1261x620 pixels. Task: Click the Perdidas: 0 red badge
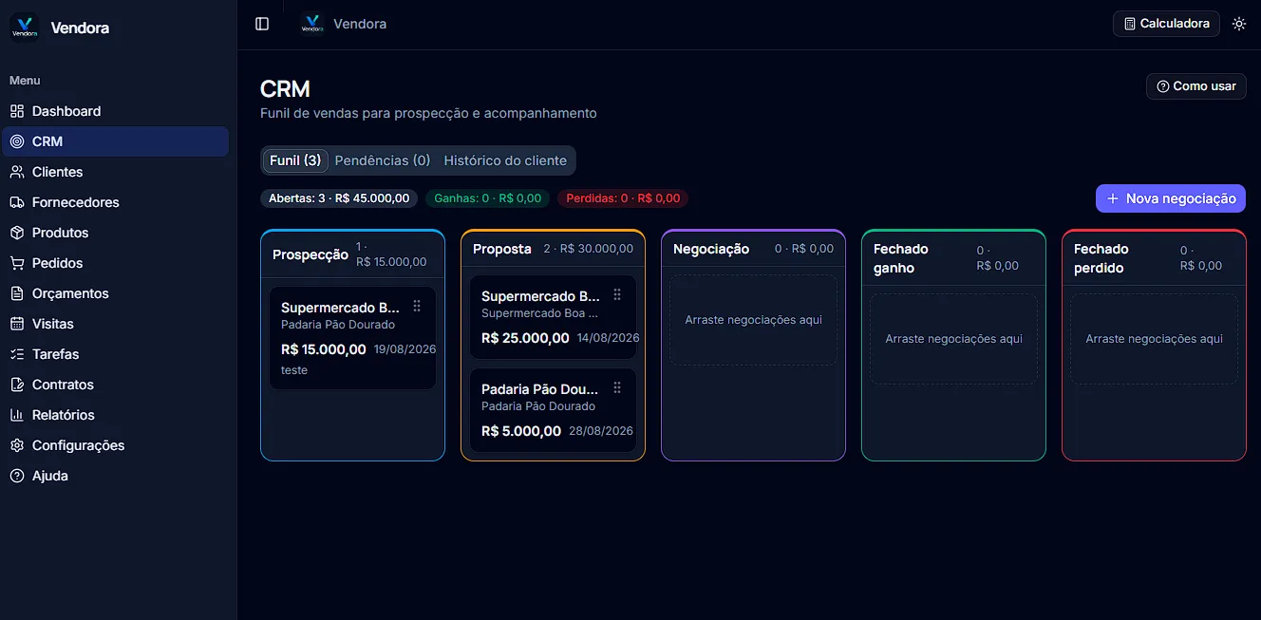pyautogui.click(x=623, y=198)
